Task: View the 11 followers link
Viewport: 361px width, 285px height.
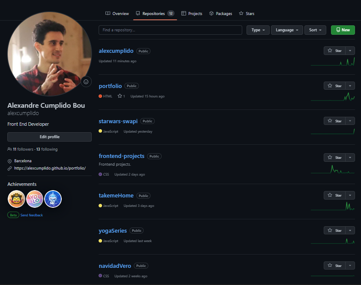Action: (23, 149)
